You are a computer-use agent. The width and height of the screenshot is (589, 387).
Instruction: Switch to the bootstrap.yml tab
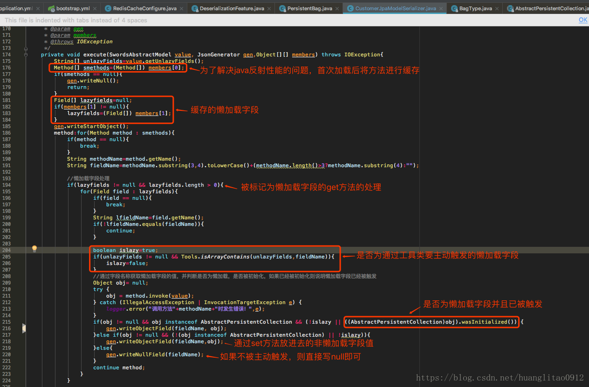click(73, 8)
